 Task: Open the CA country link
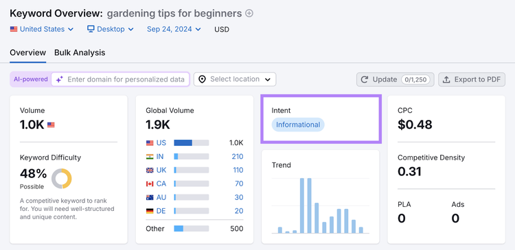[161, 184]
